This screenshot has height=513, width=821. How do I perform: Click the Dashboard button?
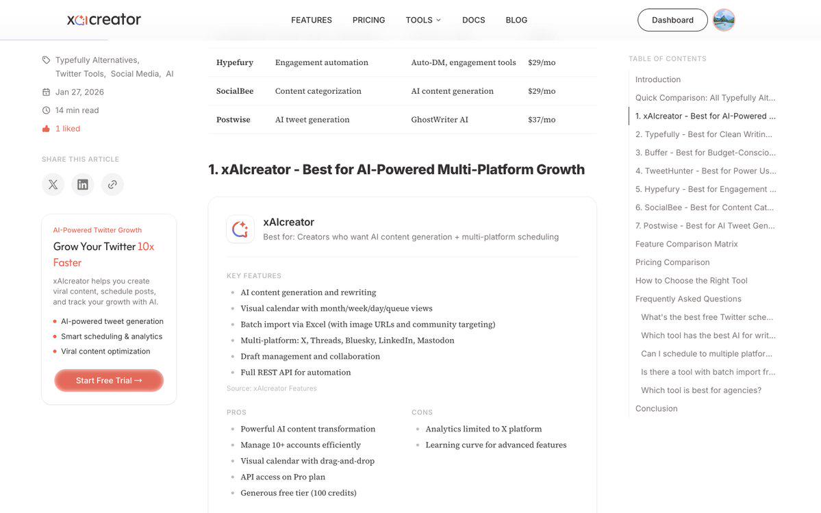(672, 20)
